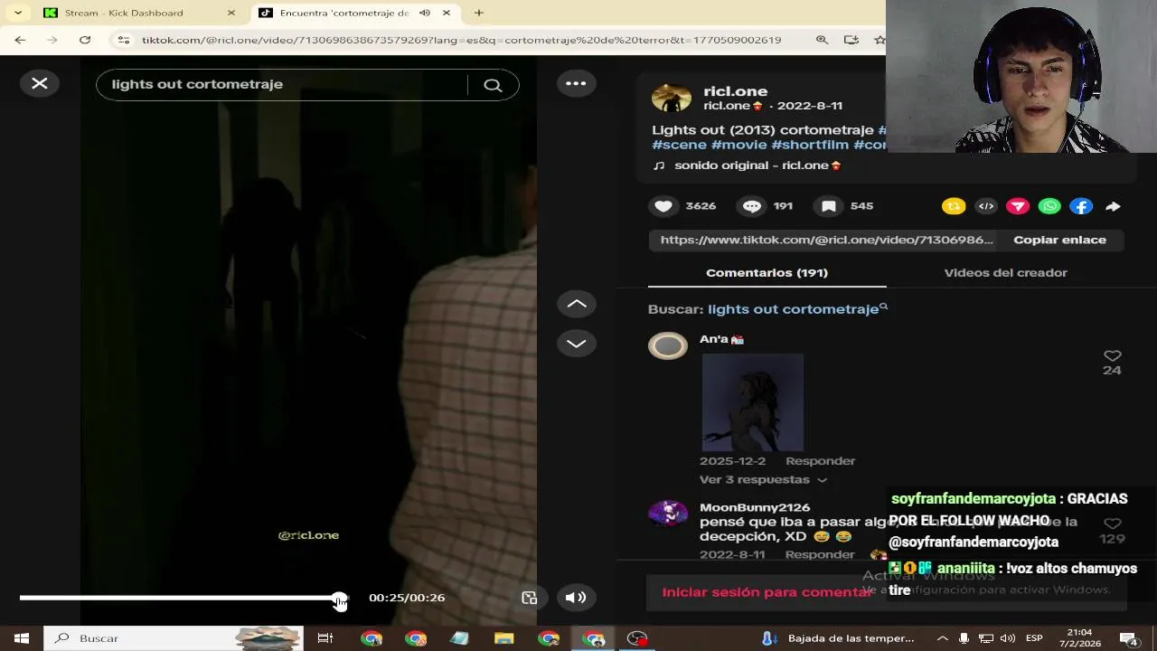Open site information icon in the address bar
1157x651 pixels.
(124, 40)
